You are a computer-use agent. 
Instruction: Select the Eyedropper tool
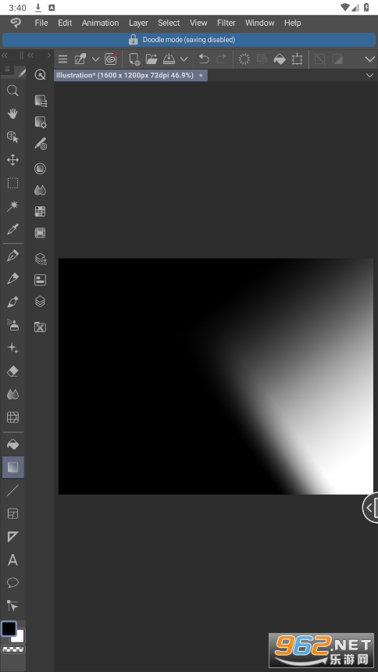click(12, 229)
